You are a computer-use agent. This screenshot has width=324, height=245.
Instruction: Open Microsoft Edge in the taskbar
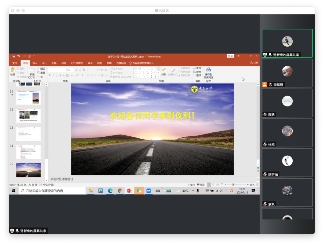coord(110,191)
